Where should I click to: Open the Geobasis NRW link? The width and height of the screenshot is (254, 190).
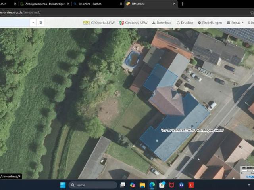133,23
